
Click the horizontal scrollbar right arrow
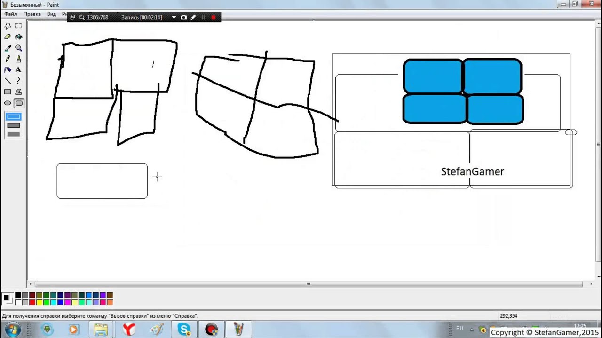point(591,284)
